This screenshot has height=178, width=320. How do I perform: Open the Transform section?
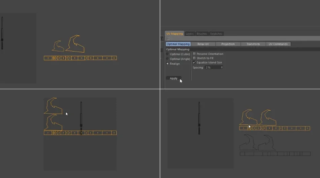(253, 44)
